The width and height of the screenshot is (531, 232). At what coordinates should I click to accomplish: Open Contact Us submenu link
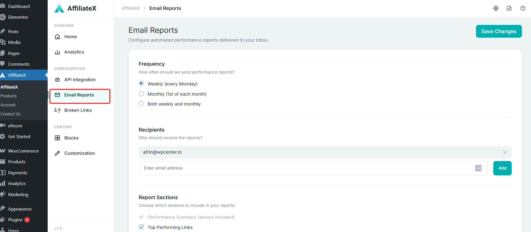[x=10, y=114]
